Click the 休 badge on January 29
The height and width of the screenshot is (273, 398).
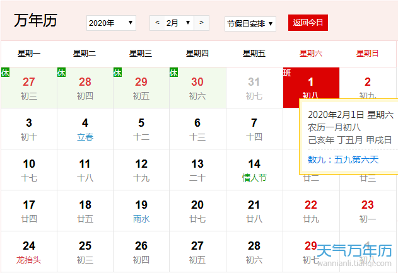pyautogui.click(x=117, y=73)
